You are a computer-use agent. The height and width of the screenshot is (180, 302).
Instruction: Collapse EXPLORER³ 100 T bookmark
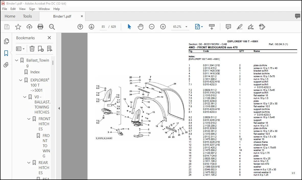(x=21, y=80)
